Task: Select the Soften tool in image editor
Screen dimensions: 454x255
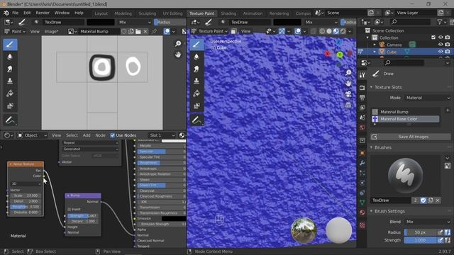Action: (x=10, y=57)
